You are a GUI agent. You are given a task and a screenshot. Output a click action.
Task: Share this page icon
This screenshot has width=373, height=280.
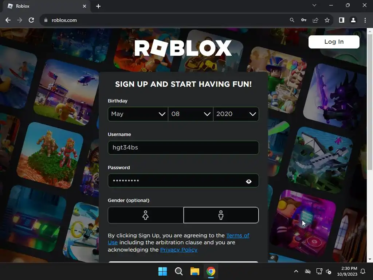315,20
